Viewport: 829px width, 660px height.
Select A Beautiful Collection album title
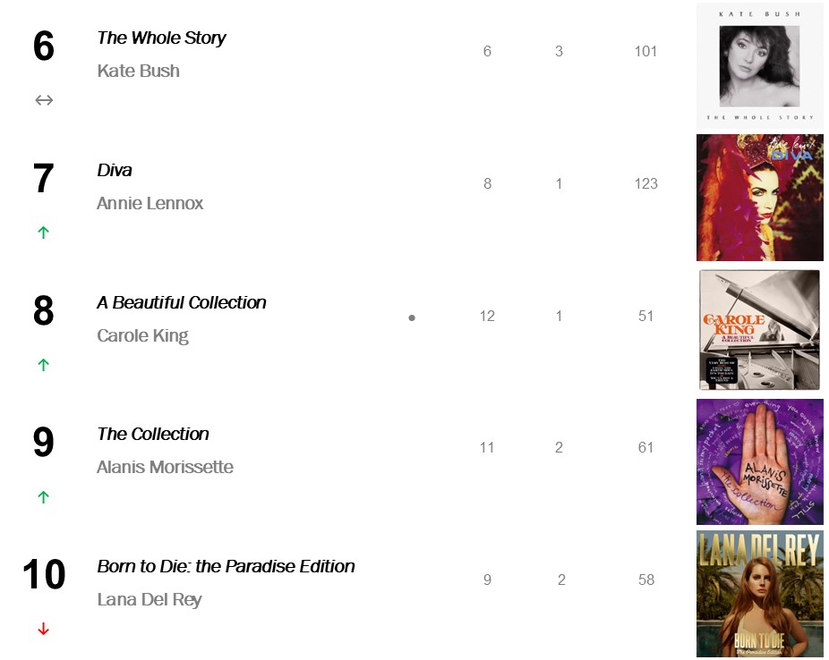(x=182, y=302)
